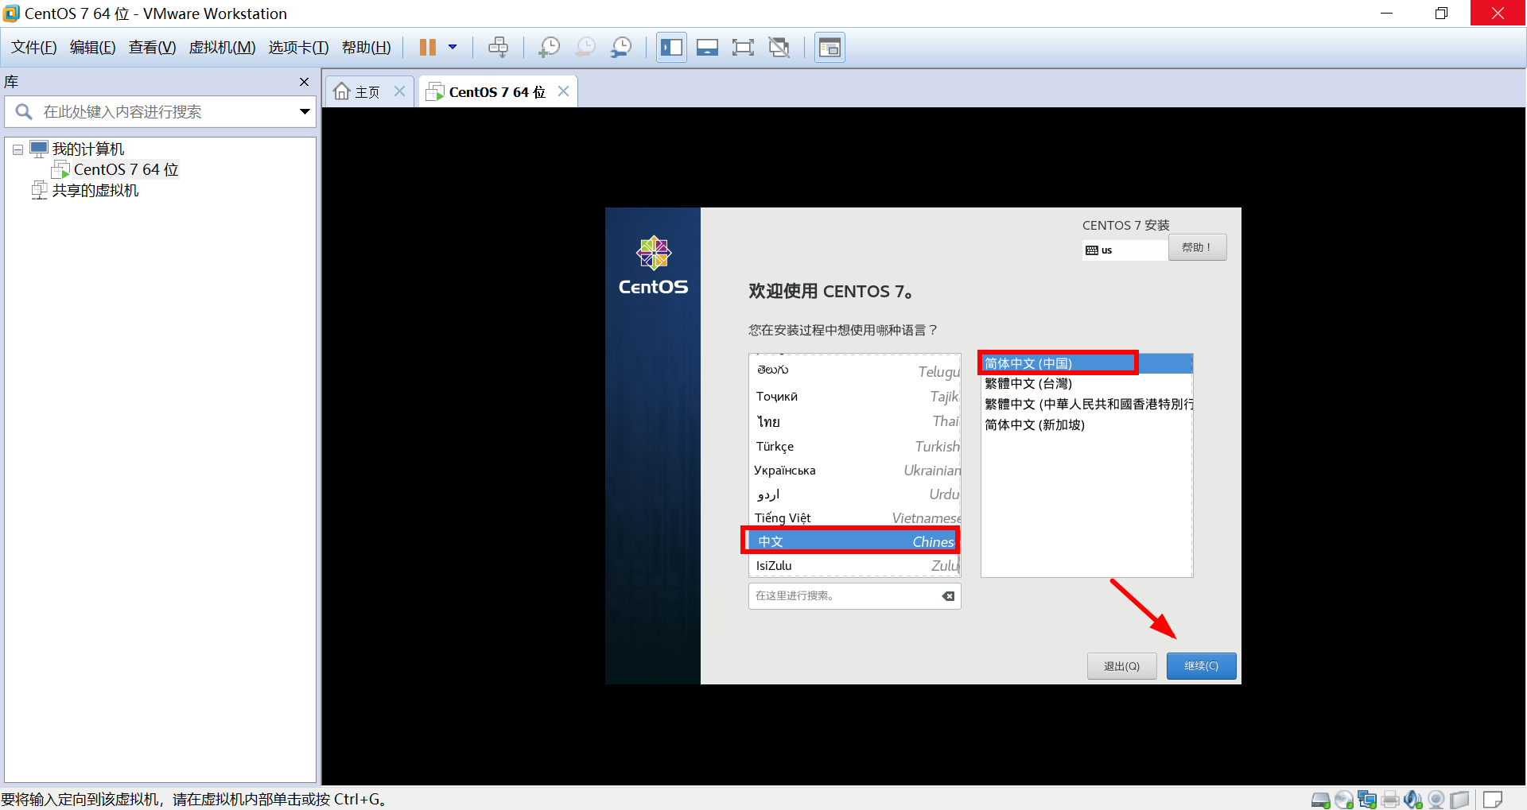The image size is (1527, 810).
Task: Collapse the 我的计算机 tree node
Action: point(17,149)
